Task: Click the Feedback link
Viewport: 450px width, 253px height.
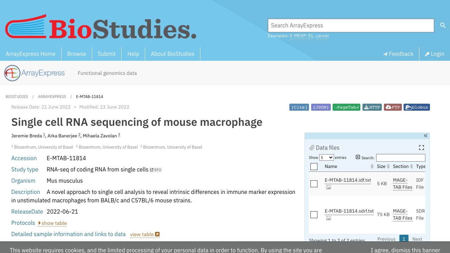Action: [x=398, y=54]
